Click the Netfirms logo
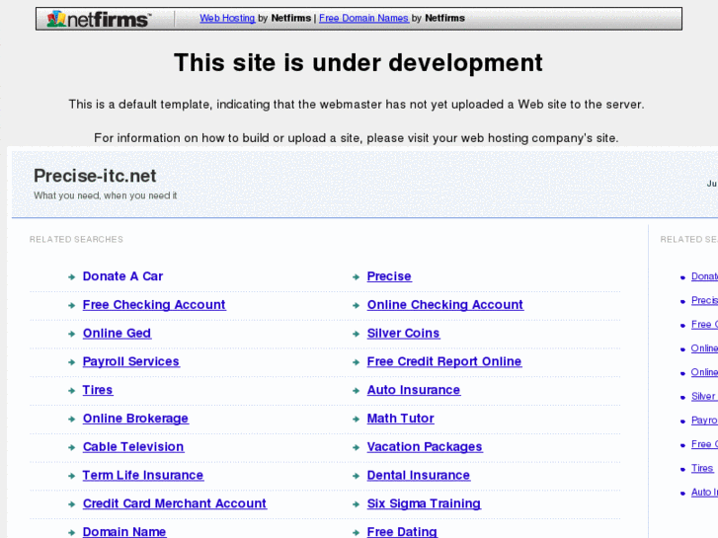 (x=98, y=19)
